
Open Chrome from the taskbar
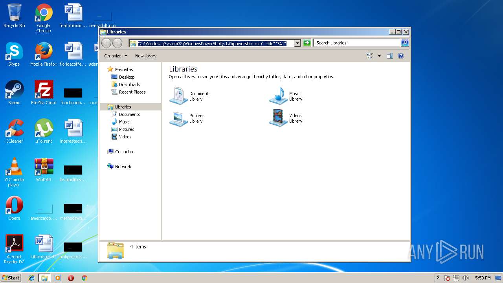click(x=84, y=278)
